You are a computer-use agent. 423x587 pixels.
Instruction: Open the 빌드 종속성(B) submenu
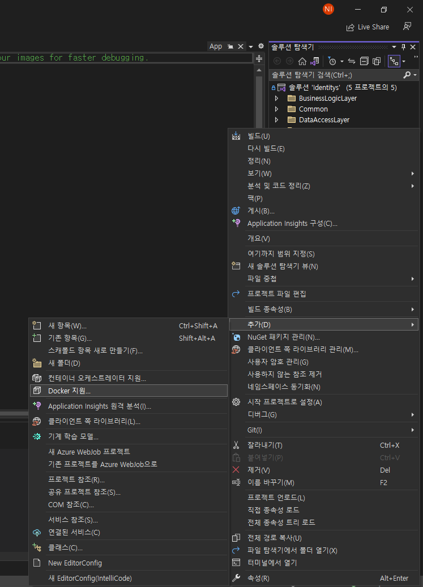coord(324,309)
